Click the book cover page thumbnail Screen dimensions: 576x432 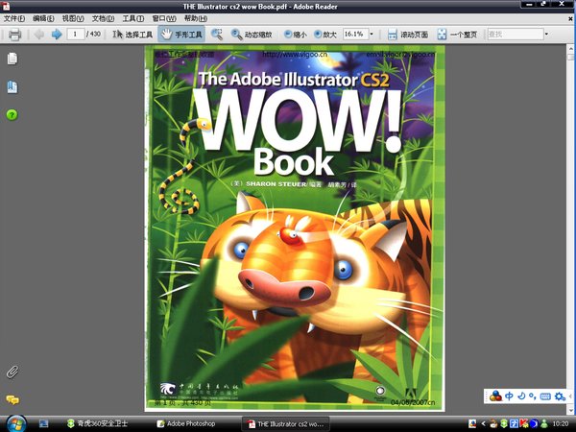tap(295, 228)
